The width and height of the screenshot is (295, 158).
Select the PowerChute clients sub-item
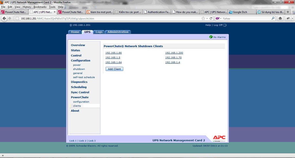point(77,106)
